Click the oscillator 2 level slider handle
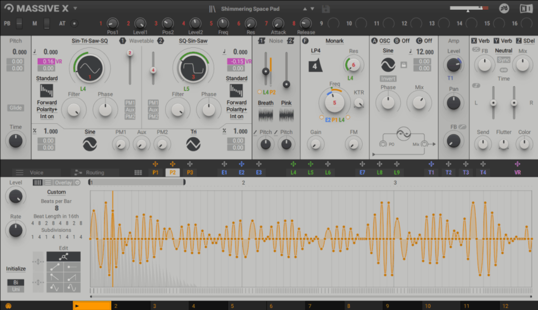This screenshot has width=538, height=310. [x=153, y=70]
